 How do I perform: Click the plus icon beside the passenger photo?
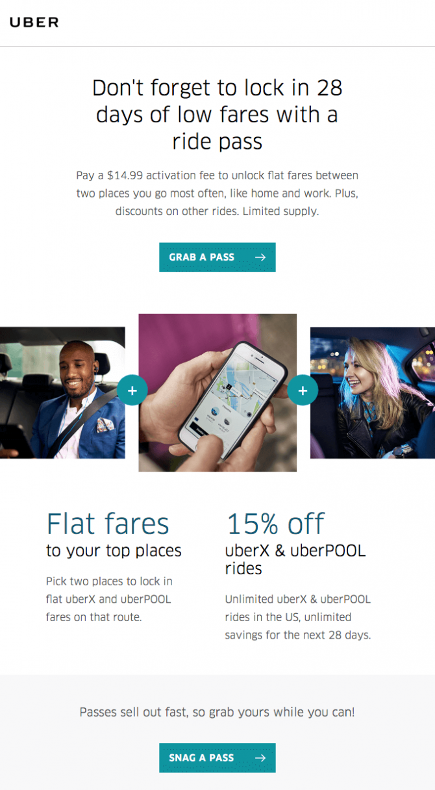click(x=132, y=390)
